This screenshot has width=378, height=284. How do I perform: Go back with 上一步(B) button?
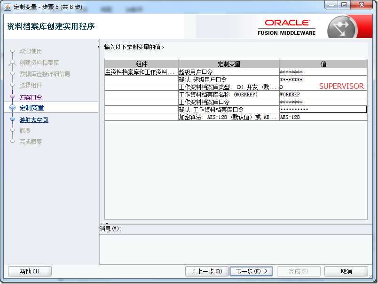click(207, 271)
